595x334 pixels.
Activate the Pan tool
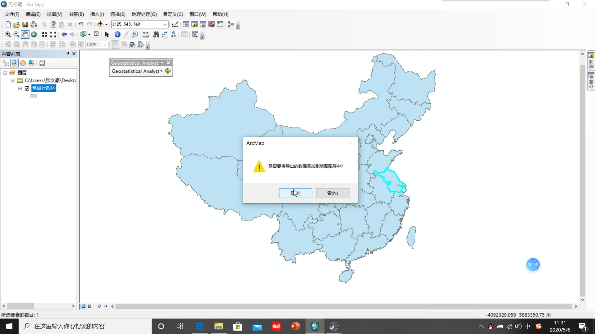click(x=25, y=34)
